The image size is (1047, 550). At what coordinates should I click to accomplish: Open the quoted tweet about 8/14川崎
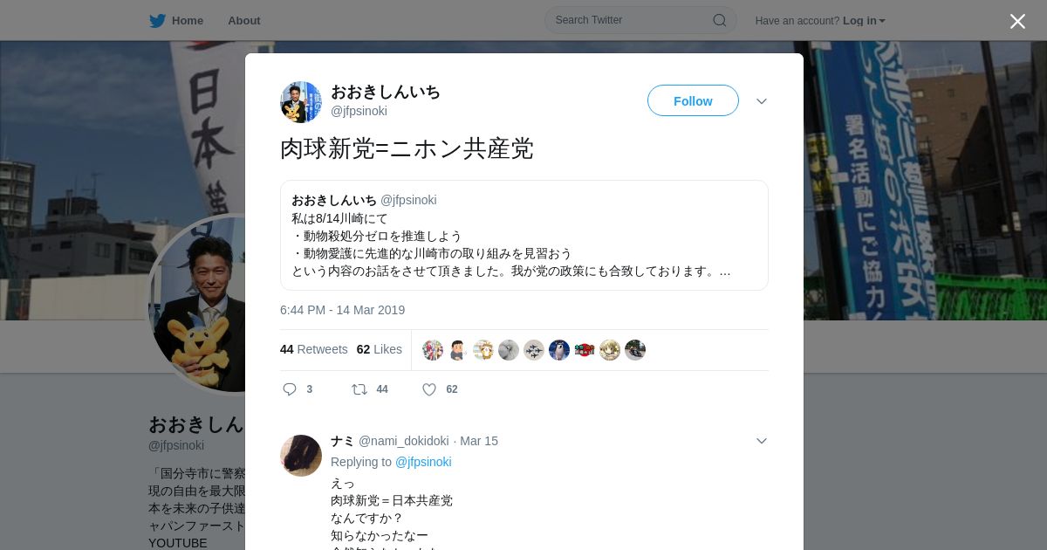pos(524,235)
